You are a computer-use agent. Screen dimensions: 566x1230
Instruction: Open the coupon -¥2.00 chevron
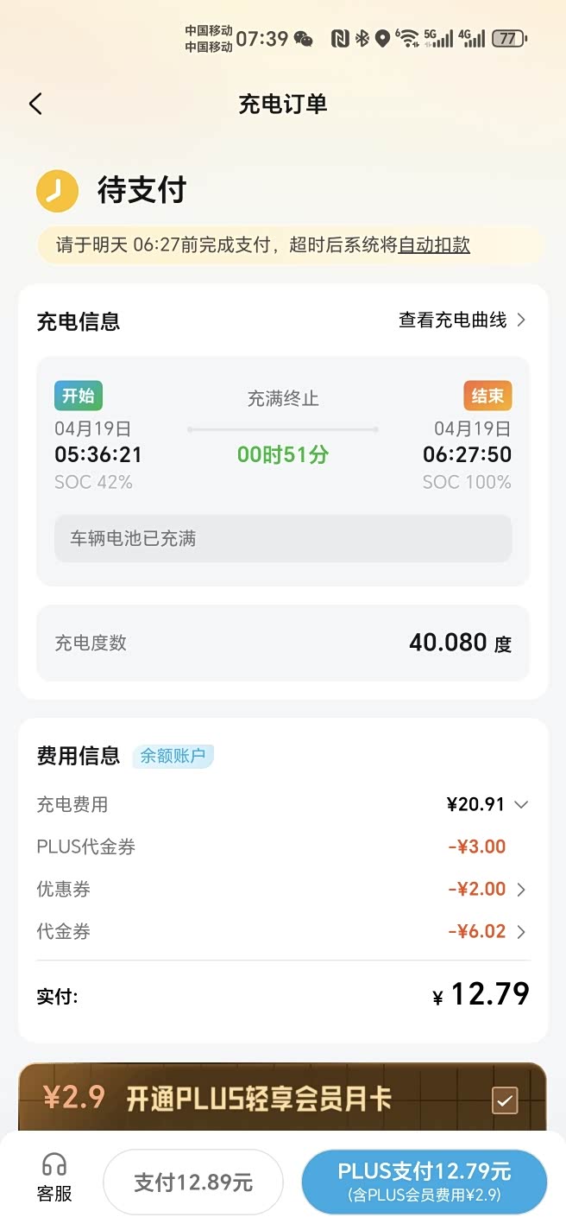pyautogui.click(x=521, y=890)
